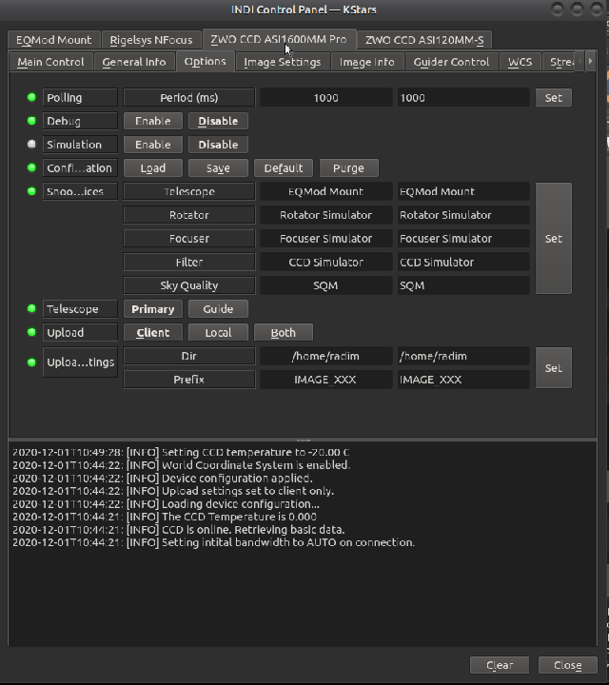Screen dimensions: 609x685
Task: Click the 'Setting CCD temperature to -20.00 C' log line
Action: 181,452
